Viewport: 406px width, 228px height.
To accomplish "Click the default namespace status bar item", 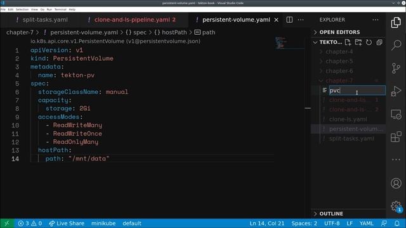I will click(132, 224).
